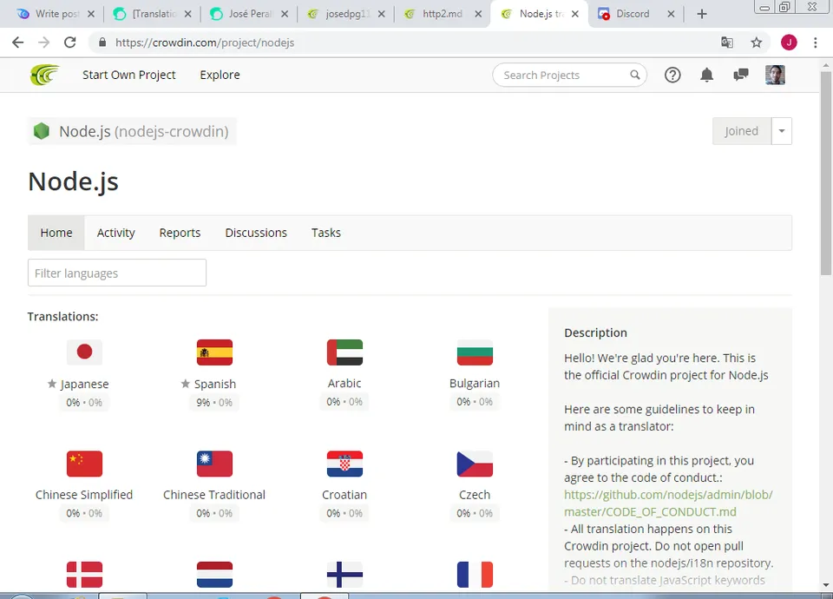Click the Dutch flag icon

[214, 575]
